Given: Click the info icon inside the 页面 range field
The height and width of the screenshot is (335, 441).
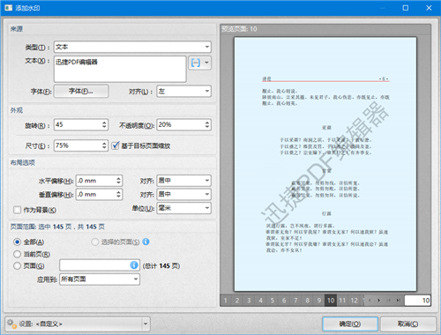Looking at the screenshot, I should click(x=134, y=265).
